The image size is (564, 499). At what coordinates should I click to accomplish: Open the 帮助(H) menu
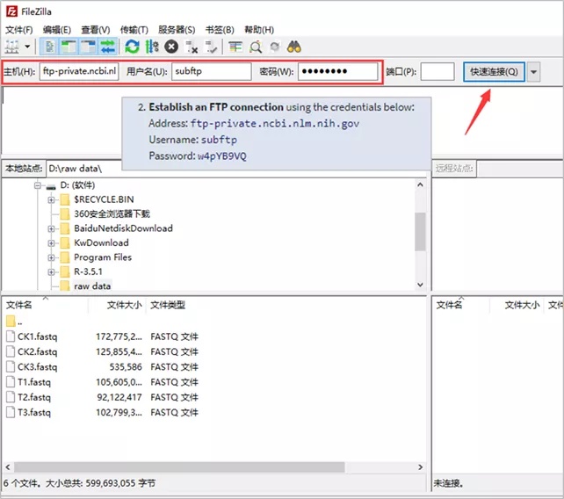[x=259, y=30]
